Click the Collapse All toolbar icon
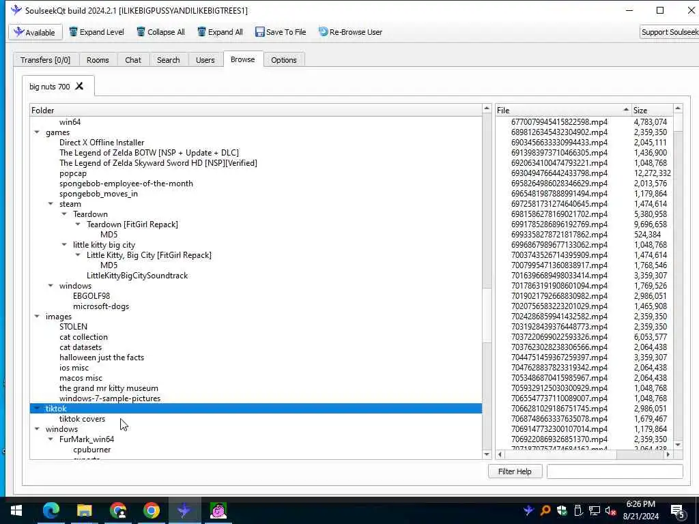699x524 pixels. click(141, 31)
